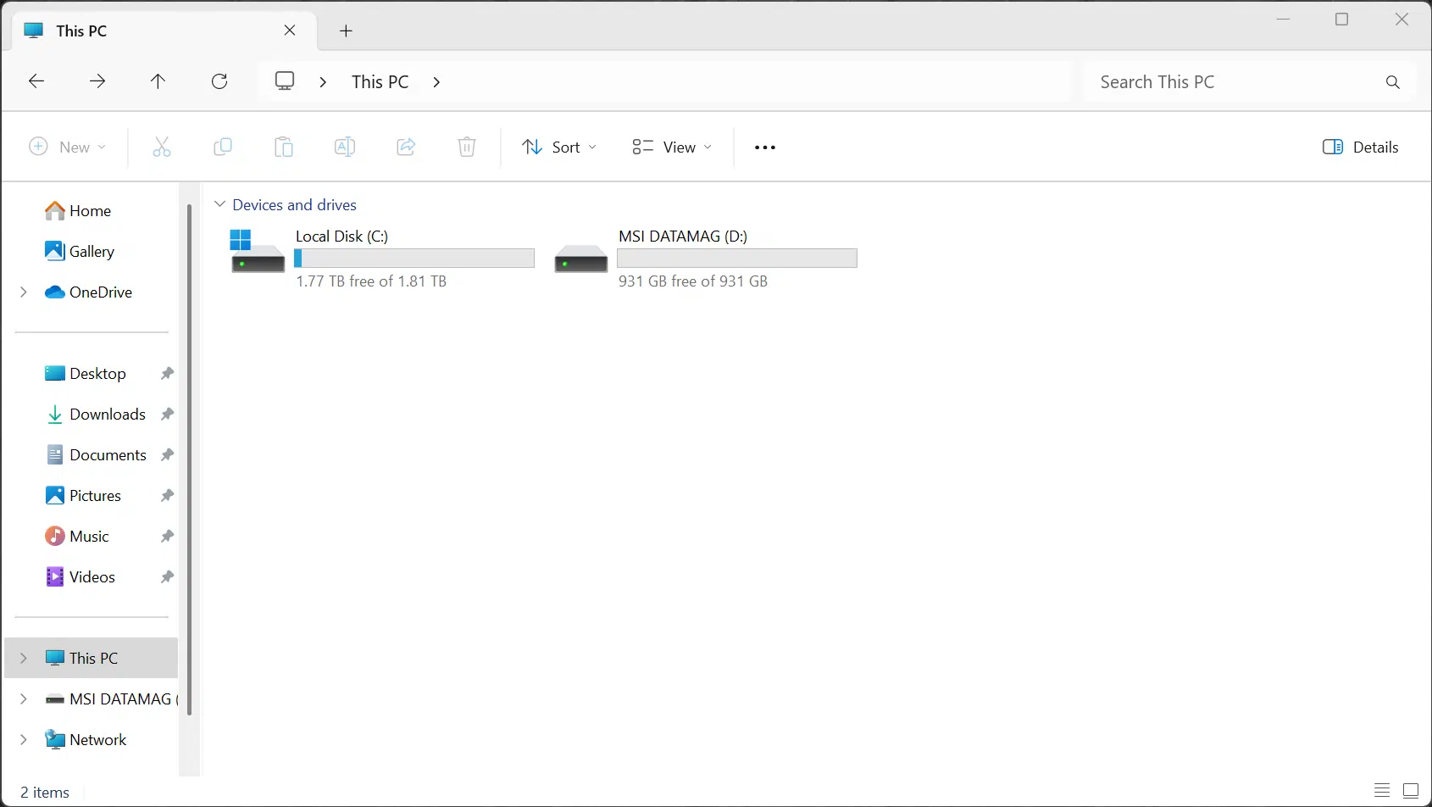
Task: Click the '1.77 TB free of 1.81 TB' text
Action: coord(371,281)
